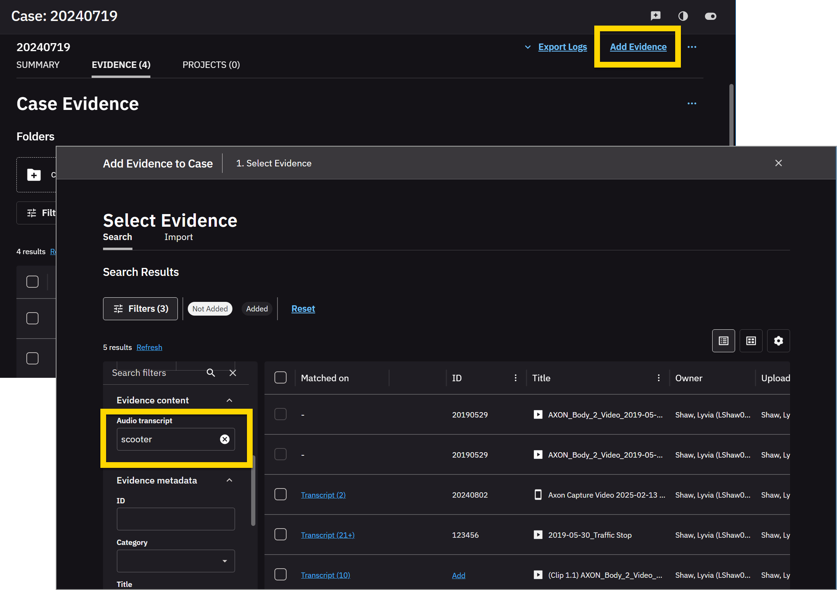This screenshot has height=590, width=837.
Task: Check the Clip 1.1 AXON_Body_2 row checkbox
Action: pos(281,574)
